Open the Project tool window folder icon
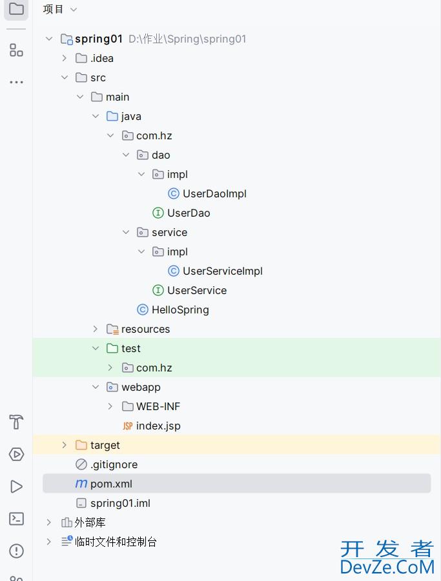This screenshot has height=581, width=441. [x=16, y=10]
